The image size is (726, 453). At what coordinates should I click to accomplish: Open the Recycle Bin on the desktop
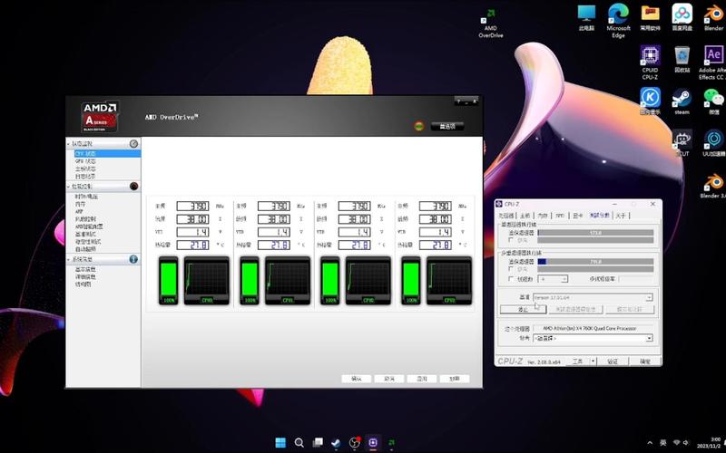coord(682,59)
